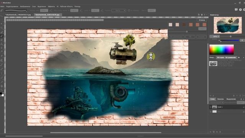Pick the dark brown color swatch

point(184,25)
